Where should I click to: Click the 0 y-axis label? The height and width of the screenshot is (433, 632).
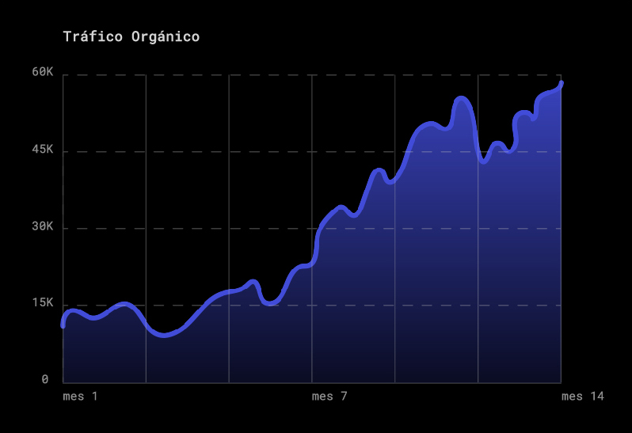click(x=45, y=379)
